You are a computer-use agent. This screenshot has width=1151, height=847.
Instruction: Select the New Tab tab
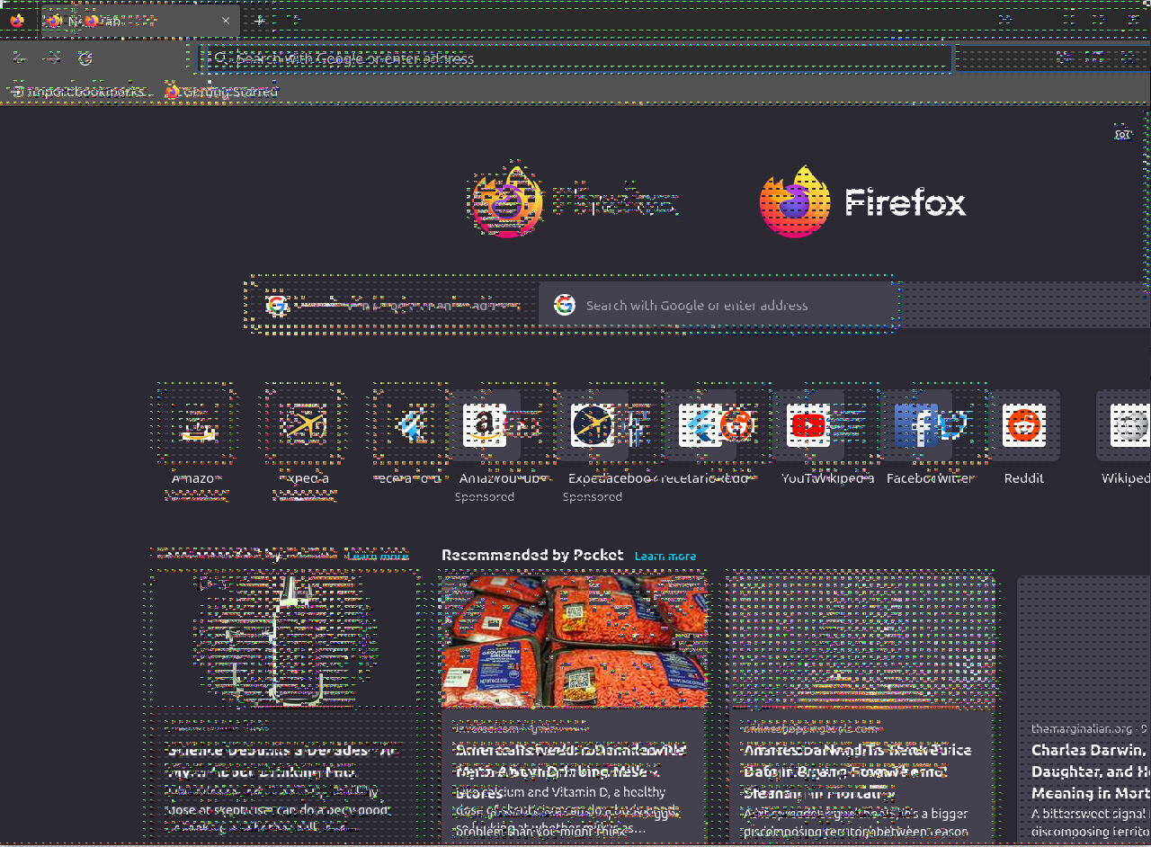(126, 21)
